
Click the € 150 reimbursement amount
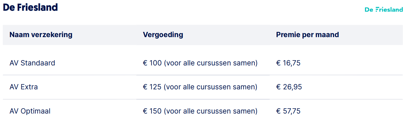pyautogui.click(x=152, y=111)
